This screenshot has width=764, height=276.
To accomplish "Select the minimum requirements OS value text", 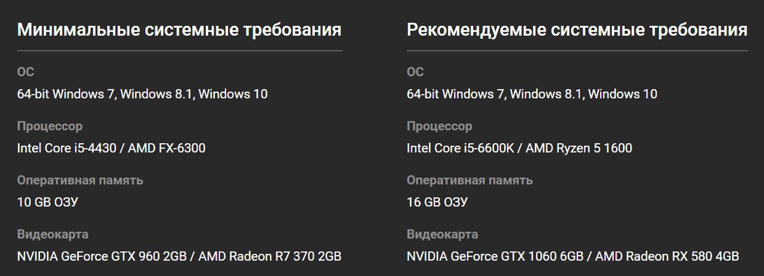I will pyautogui.click(x=142, y=94).
